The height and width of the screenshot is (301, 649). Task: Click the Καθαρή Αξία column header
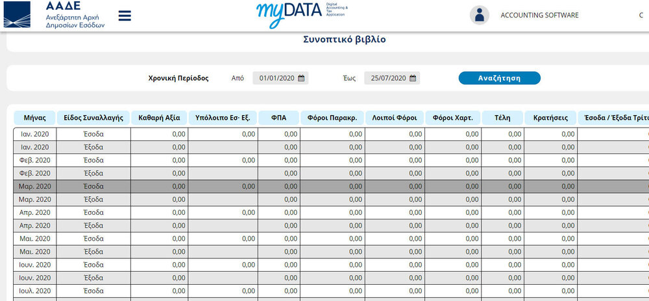(159, 118)
